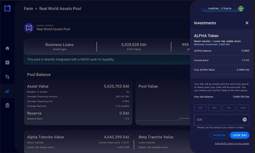
Task: Click the DAI amount input field
Action: [221, 120]
